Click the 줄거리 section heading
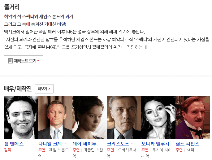Image resolution: width=212 pixels, height=160 pixels. coord(12,7)
